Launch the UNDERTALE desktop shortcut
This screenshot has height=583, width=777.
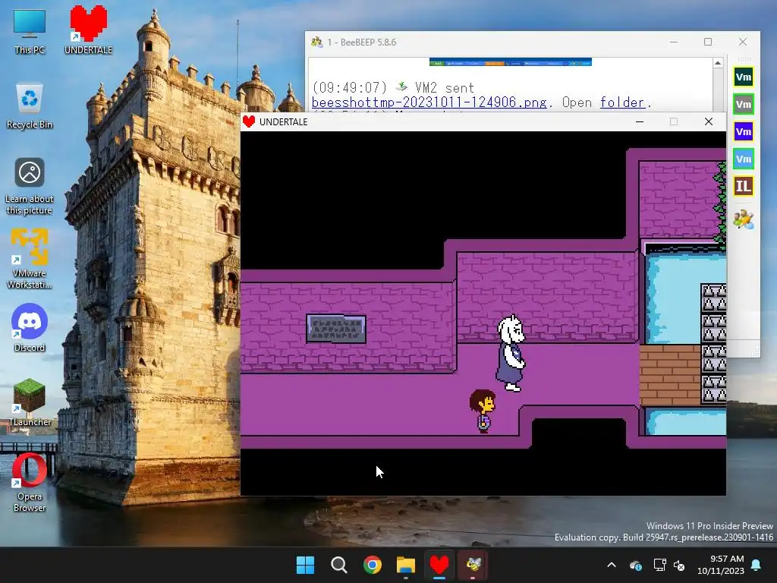pyautogui.click(x=88, y=30)
